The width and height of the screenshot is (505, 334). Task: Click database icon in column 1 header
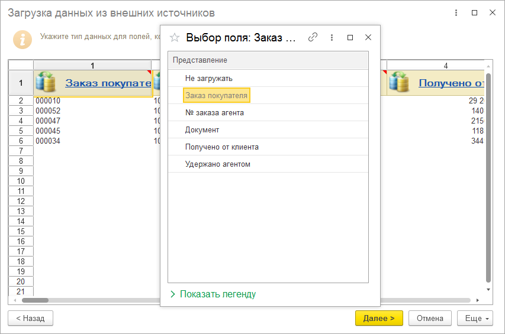point(46,83)
